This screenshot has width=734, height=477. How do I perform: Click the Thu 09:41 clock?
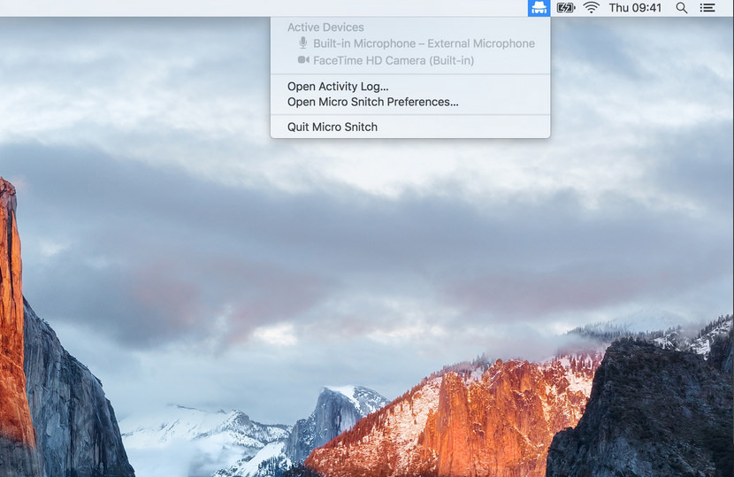[x=635, y=8]
